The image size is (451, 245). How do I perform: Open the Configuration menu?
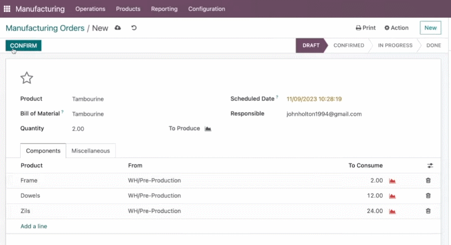(x=207, y=9)
